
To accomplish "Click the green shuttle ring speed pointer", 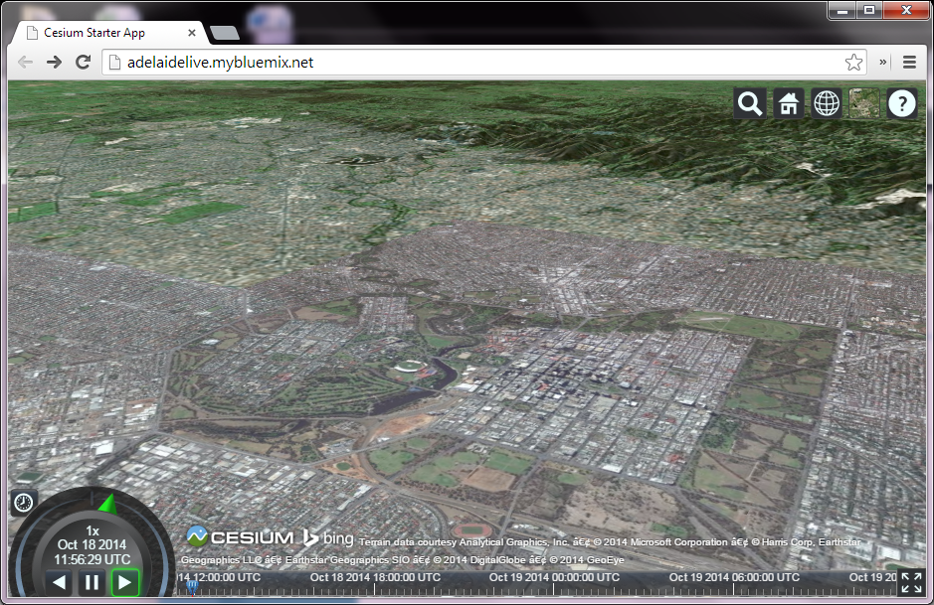I will [108, 504].
